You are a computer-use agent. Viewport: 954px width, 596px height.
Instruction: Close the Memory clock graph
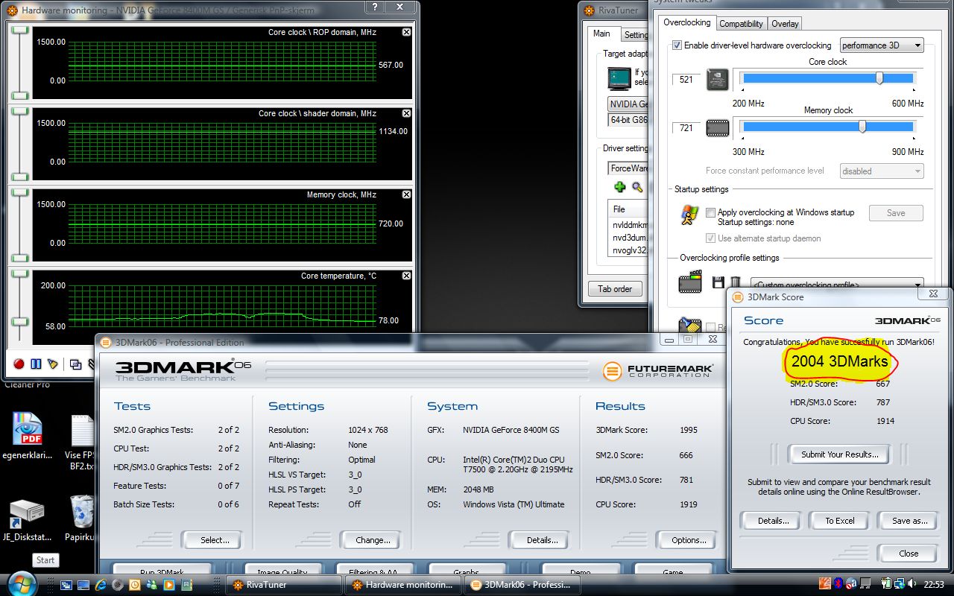click(406, 194)
